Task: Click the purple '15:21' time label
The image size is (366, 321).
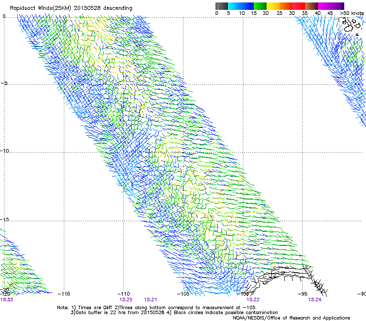Action: point(150,300)
